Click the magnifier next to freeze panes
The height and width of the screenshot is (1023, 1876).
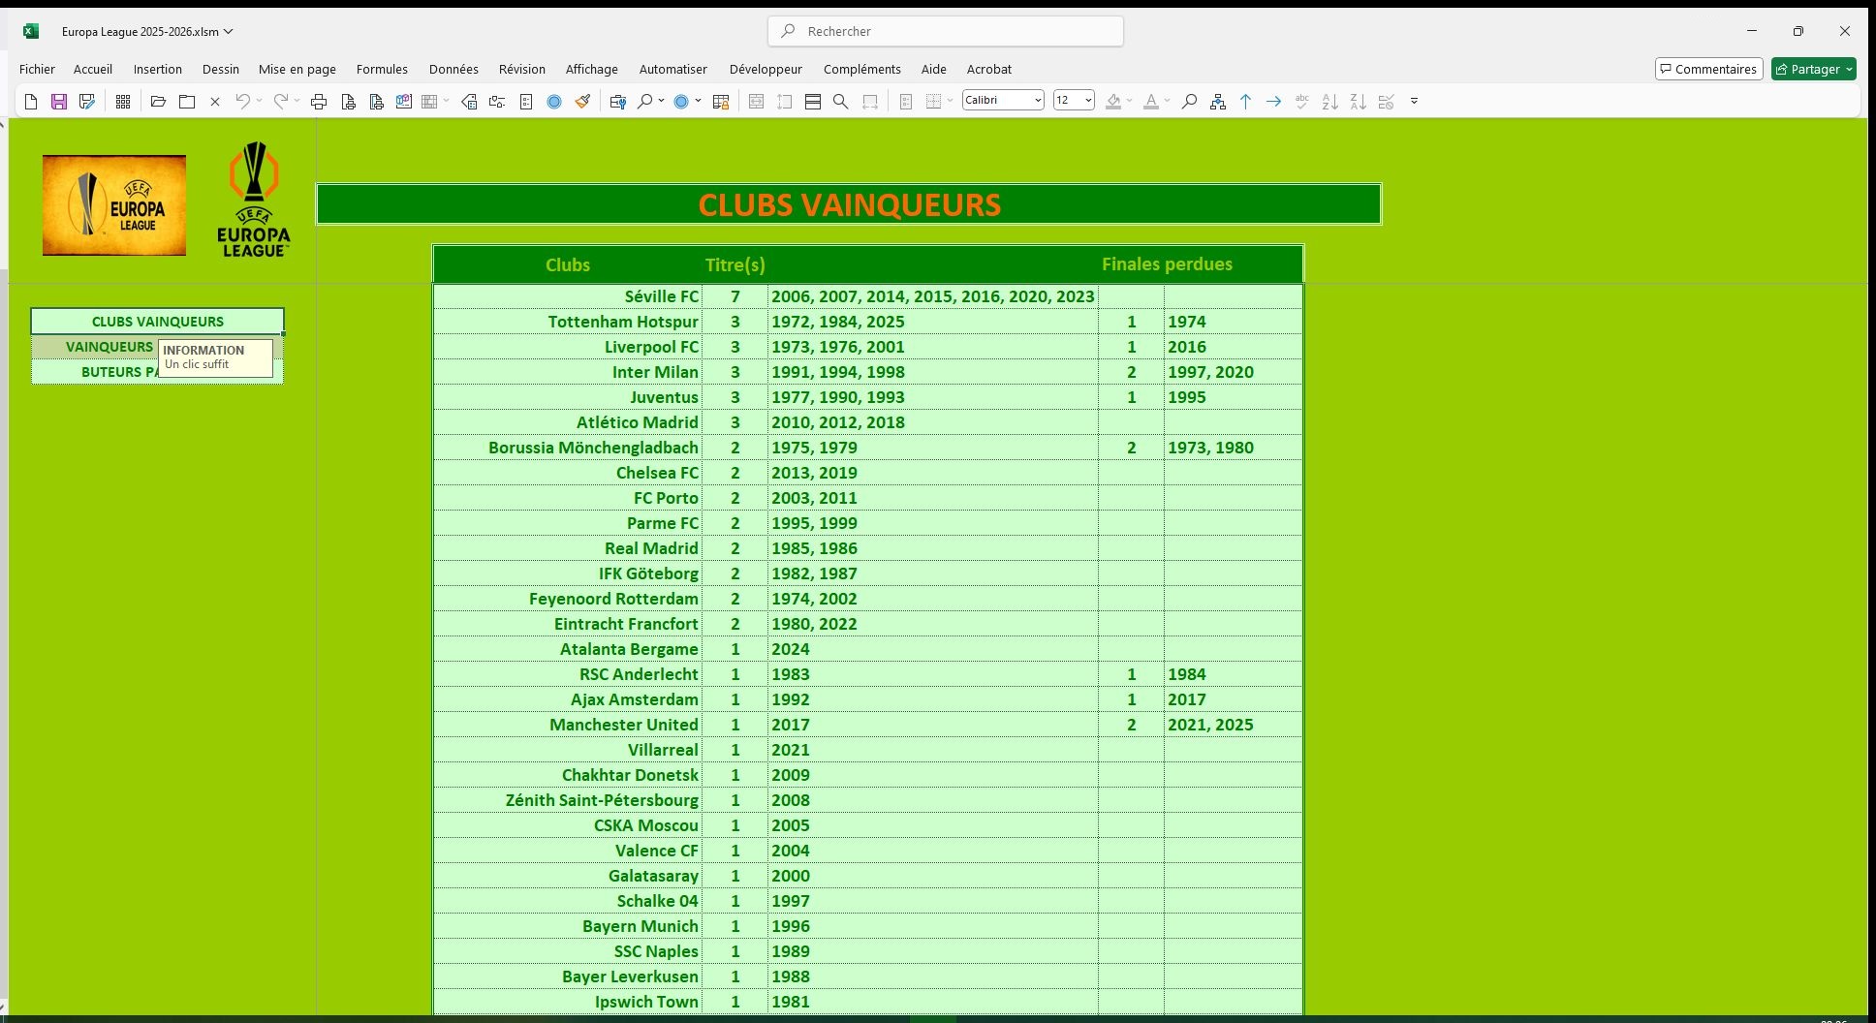(x=841, y=102)
